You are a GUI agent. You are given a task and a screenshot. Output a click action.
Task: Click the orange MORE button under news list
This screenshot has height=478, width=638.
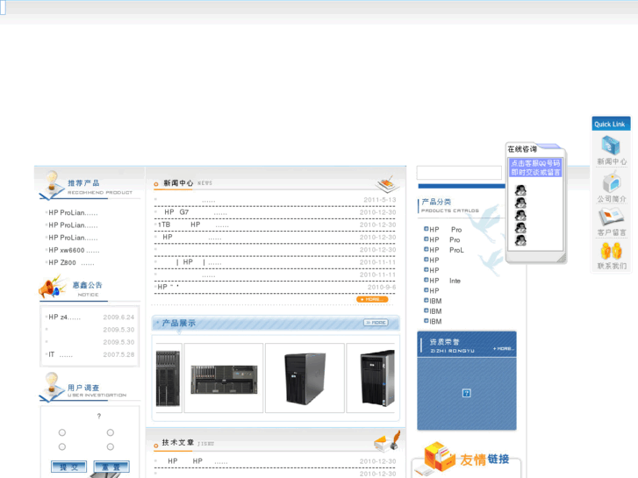[x=372, y=299]
